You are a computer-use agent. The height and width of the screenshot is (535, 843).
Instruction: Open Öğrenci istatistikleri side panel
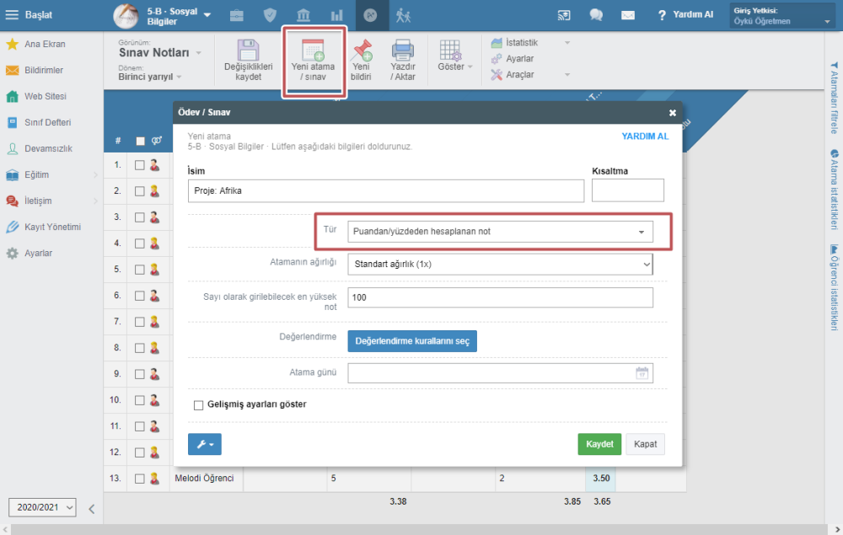(x=834, y=287)
